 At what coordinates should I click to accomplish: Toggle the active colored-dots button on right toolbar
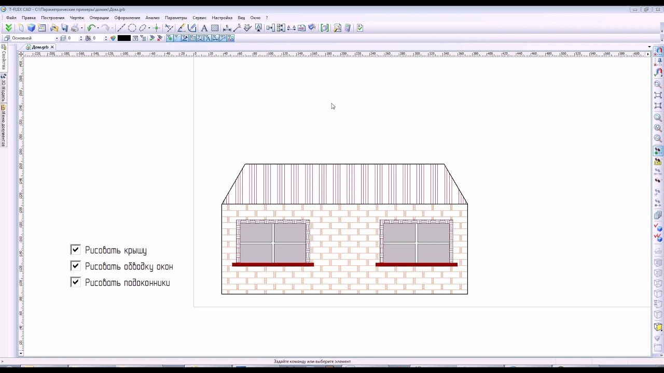[x=658, y=151]
